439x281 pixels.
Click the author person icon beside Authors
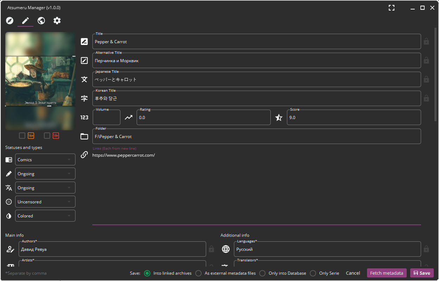click(x=10, y=249)
